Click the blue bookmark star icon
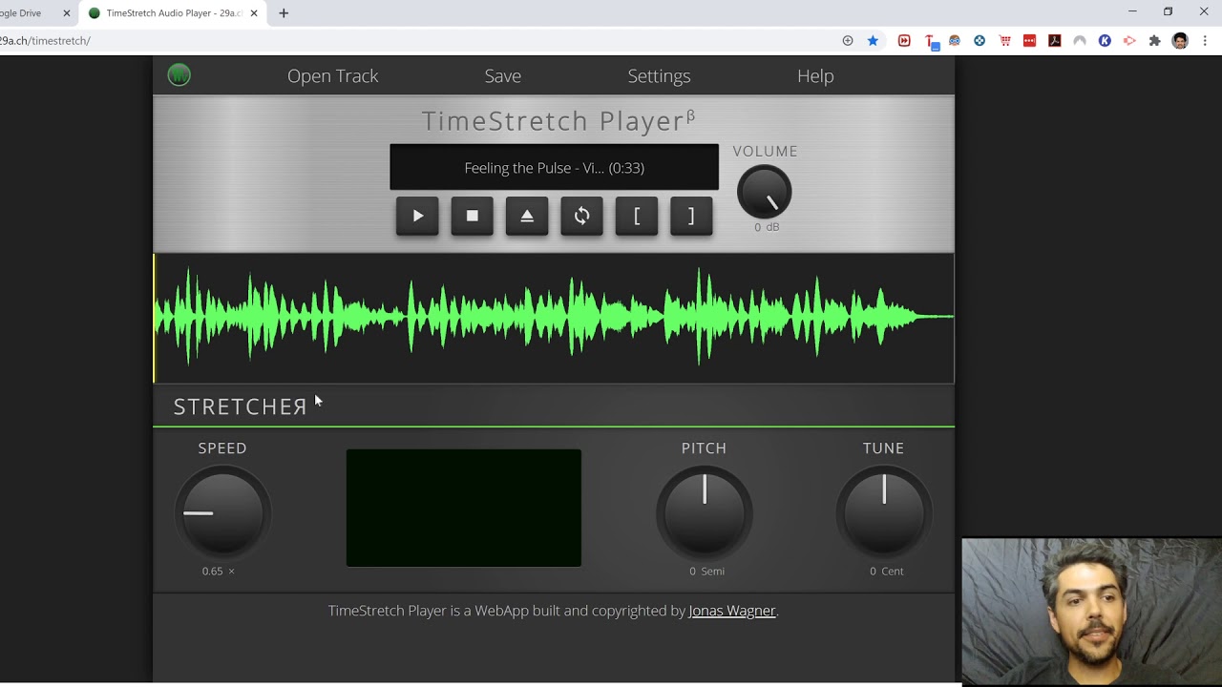Viewport: 1222px width, 687px height. pyautogui.click(x=873, y=41)
